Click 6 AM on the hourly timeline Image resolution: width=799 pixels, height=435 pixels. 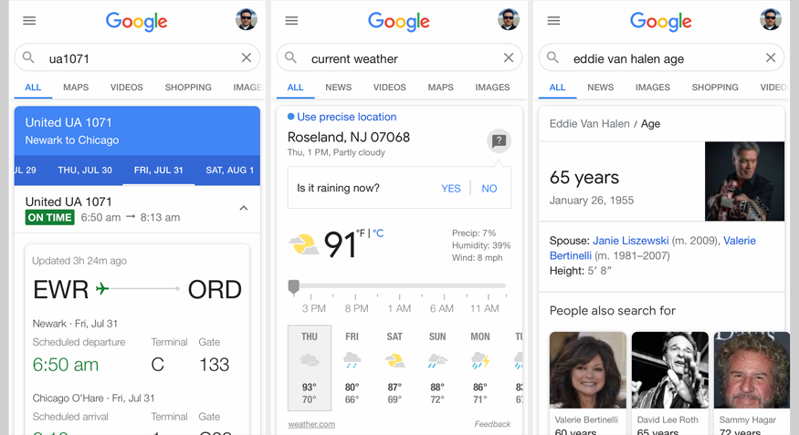pyautogui.click(x=442, y=308)
